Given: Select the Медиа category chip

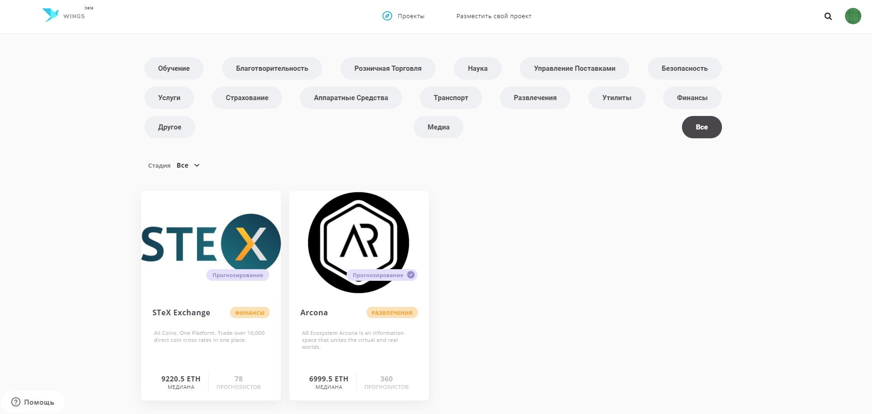Looking at the screenshot, I should 438,127.
